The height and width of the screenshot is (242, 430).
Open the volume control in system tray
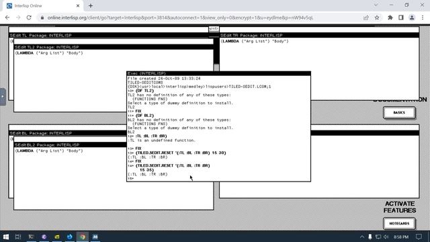[x=386, y=237]
